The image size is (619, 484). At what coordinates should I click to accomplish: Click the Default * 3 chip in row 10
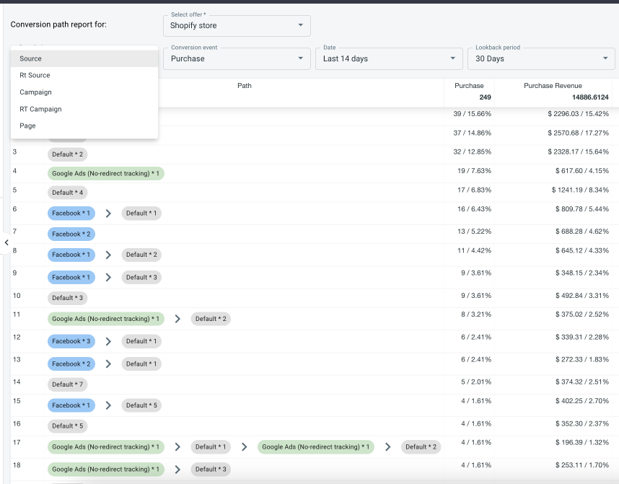point(68,298)
